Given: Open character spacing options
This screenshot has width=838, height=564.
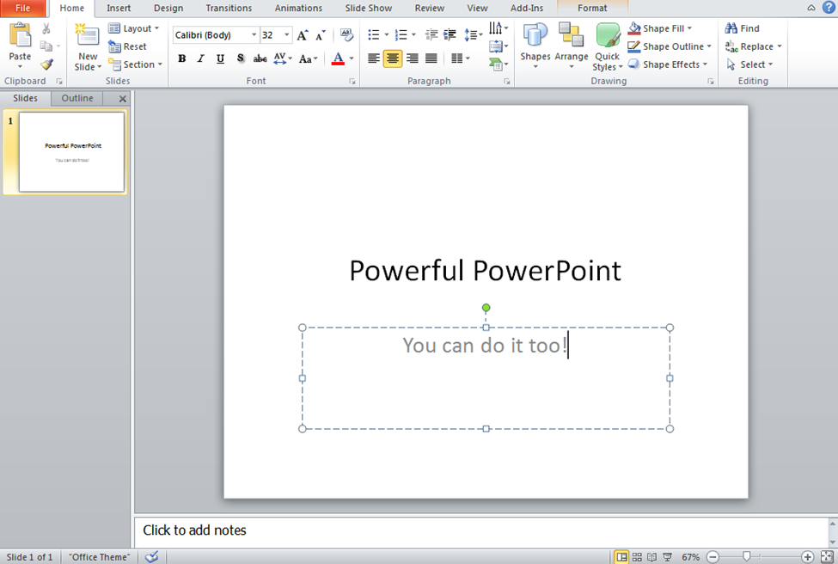Looking at the screenshot, I should [x=283, y=58].
